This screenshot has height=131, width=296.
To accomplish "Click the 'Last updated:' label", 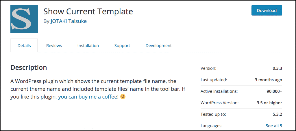I will [214, 80].
